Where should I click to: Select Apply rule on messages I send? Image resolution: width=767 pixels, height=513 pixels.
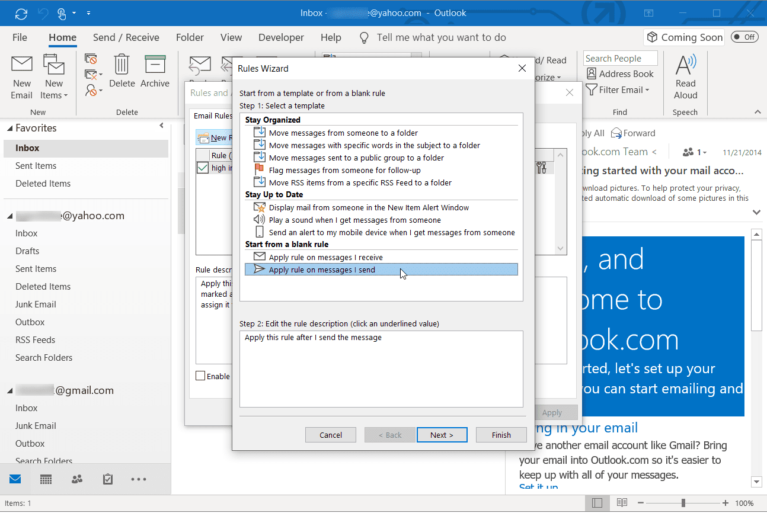click(382, 270)
